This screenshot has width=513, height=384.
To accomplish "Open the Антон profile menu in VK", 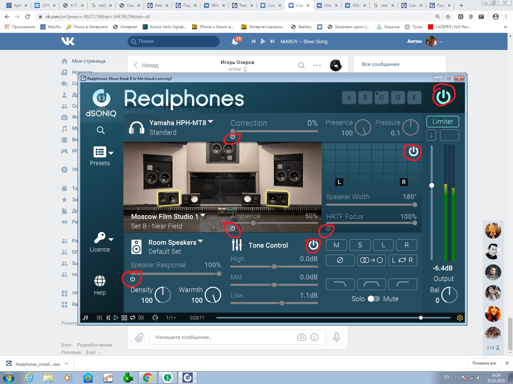I will pyautogui.click(x=425, y=41).
